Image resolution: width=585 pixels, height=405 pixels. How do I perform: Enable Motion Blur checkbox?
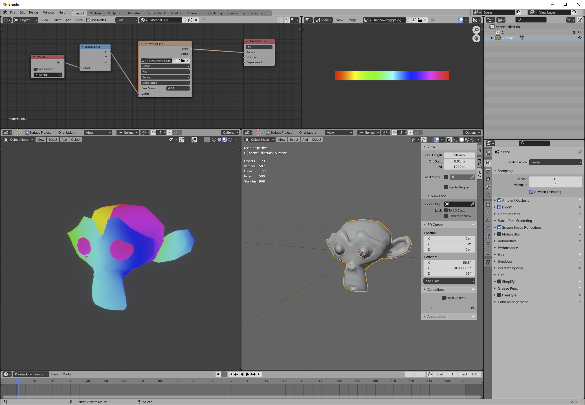[x=499, y=234]
